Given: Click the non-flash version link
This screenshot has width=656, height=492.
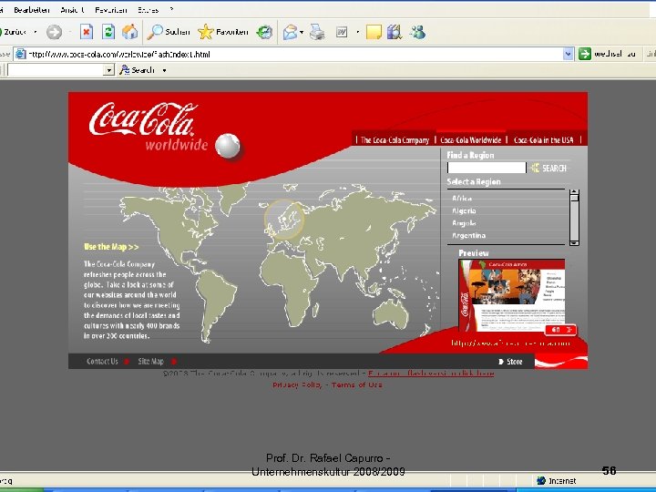Looking at the screenshot, I should coord(431,374).
